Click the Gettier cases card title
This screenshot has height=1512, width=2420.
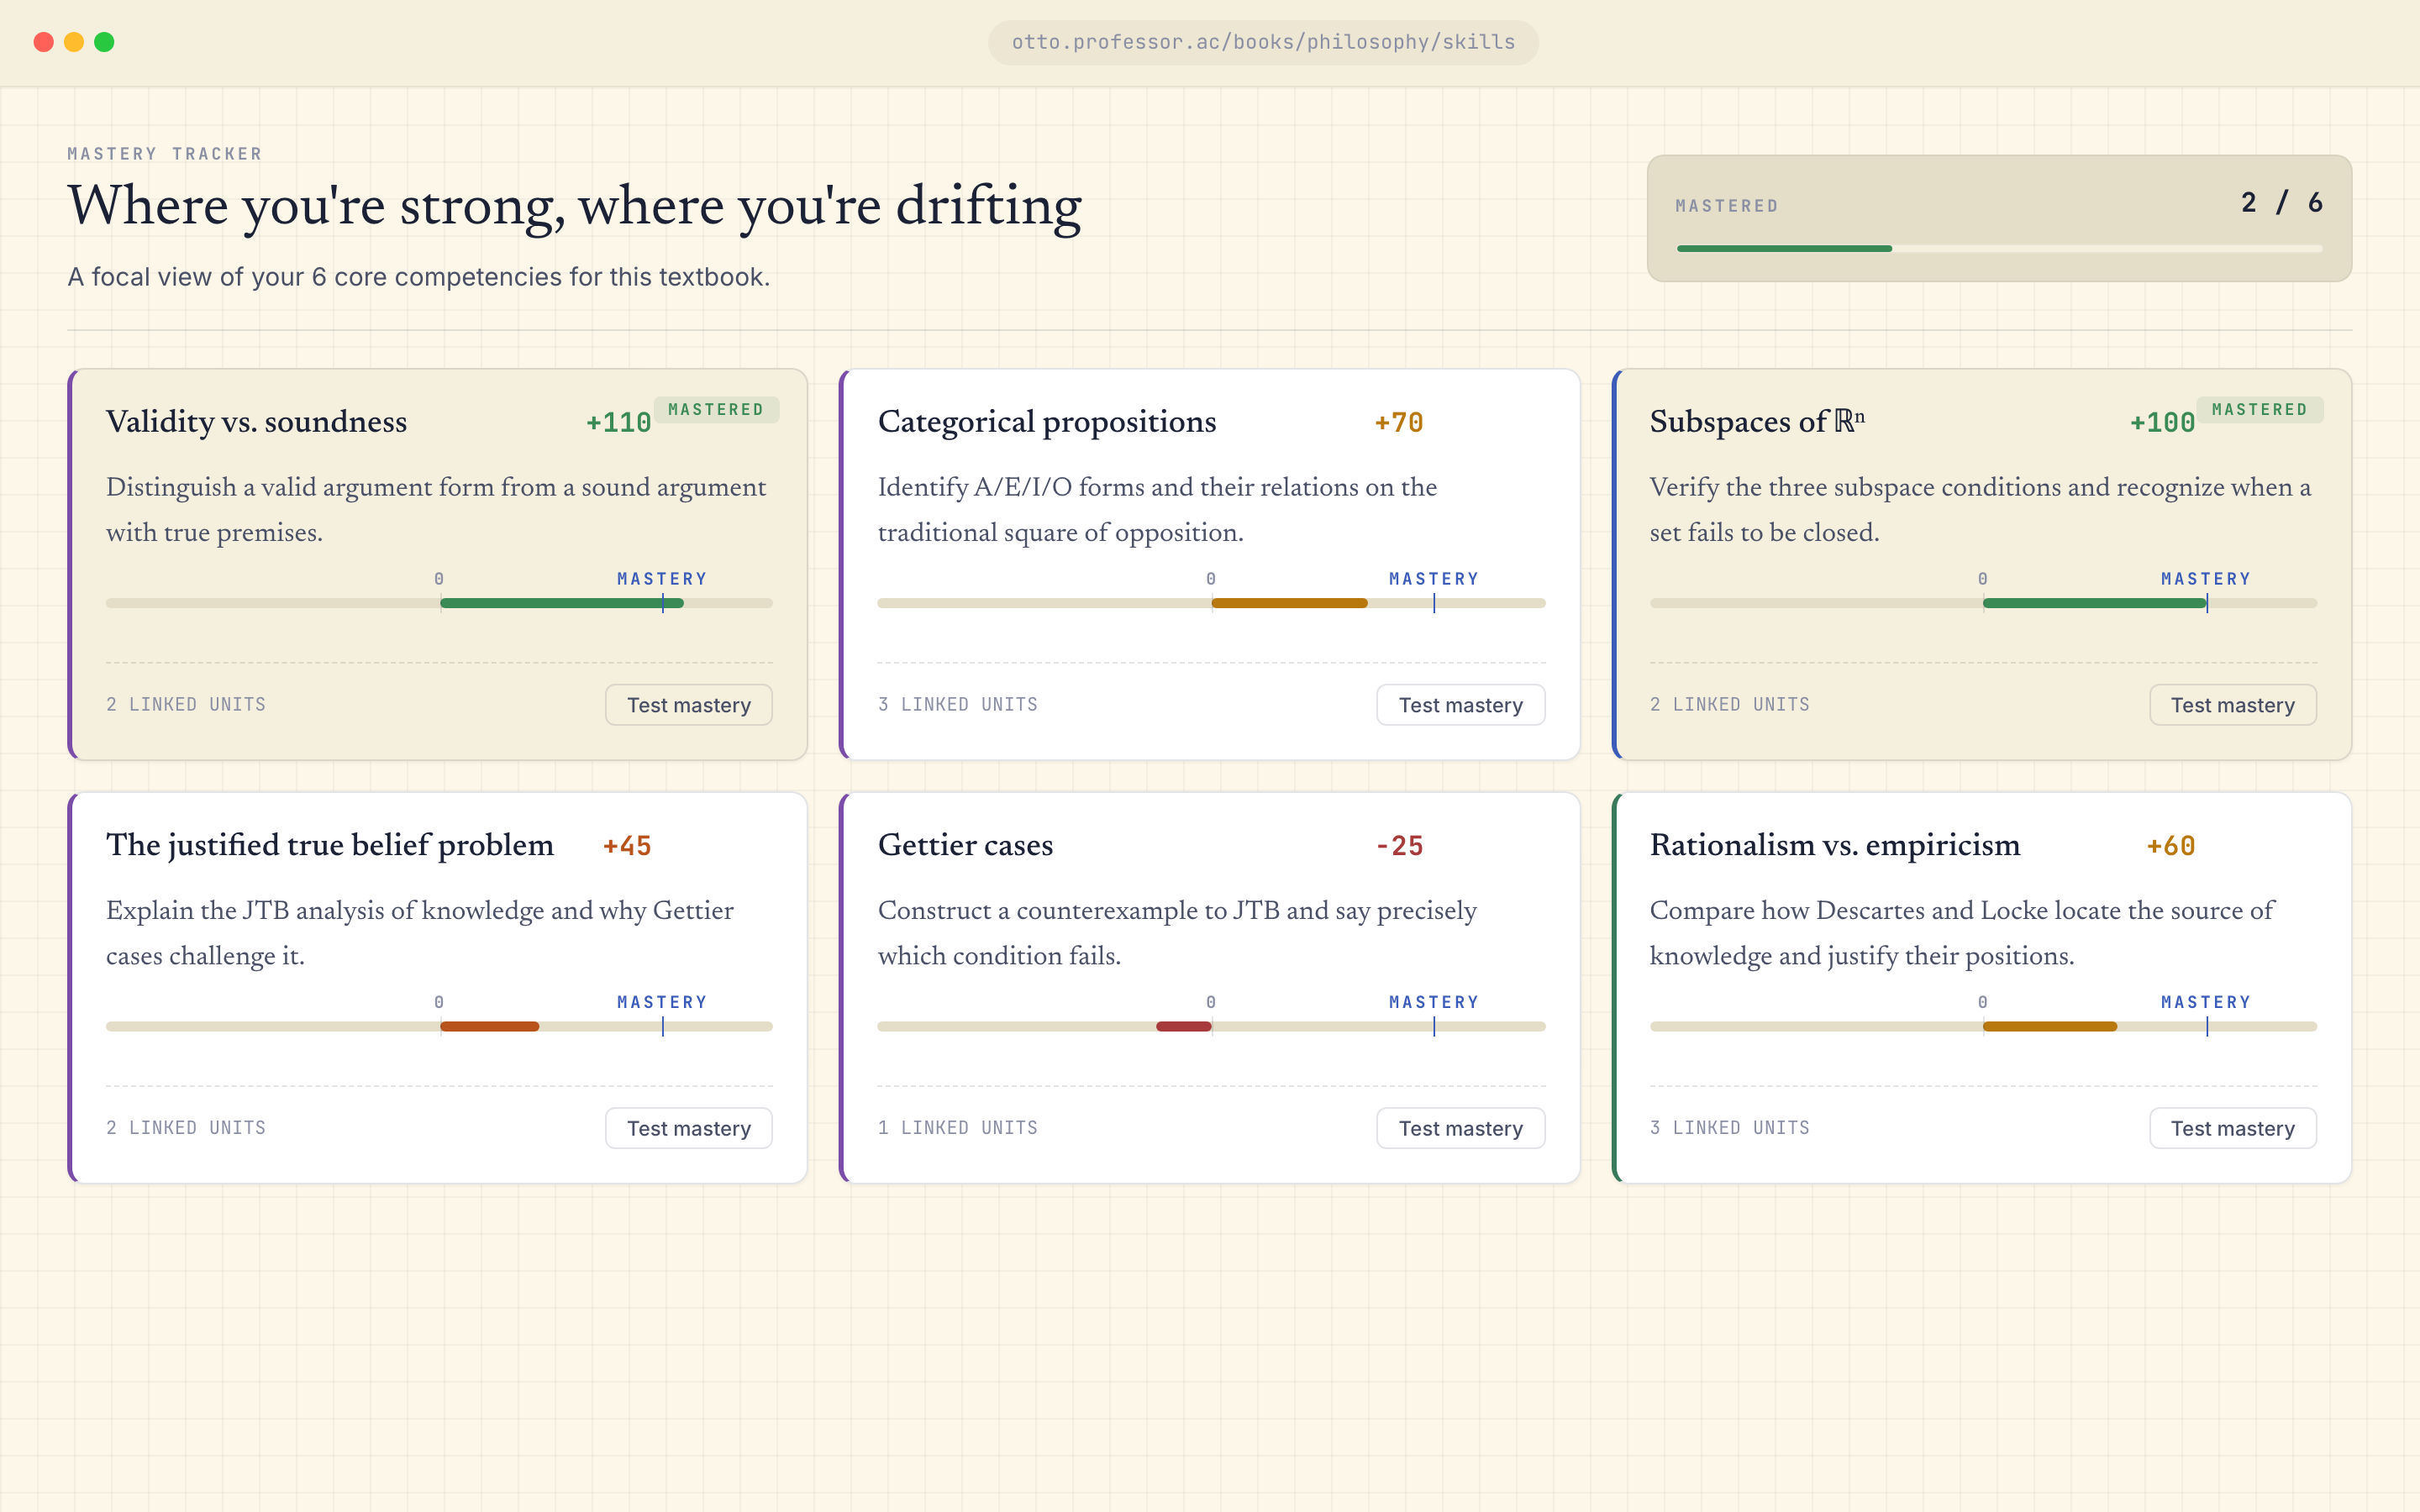click(965, 845)
